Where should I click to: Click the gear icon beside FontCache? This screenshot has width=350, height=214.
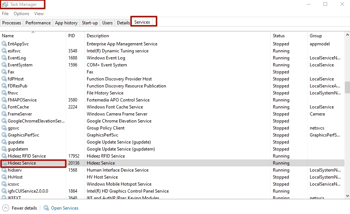coord(4,107)
